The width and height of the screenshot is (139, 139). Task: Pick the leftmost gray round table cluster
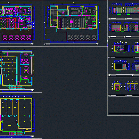tap(70, 37)
